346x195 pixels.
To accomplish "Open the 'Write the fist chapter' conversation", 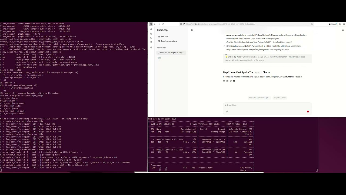I will point(172,53).
